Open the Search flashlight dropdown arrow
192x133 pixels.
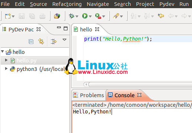coord(122,16)
